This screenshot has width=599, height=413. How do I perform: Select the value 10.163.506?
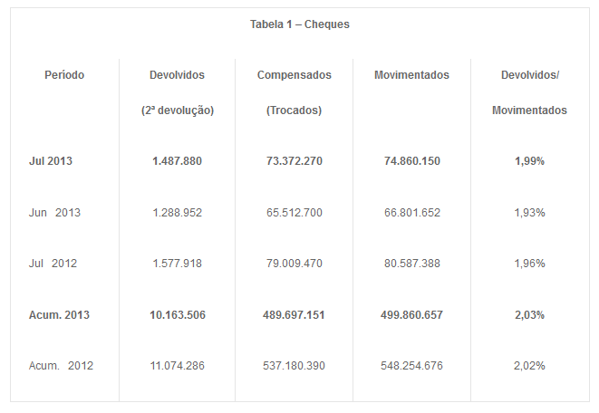click(178, 315)
